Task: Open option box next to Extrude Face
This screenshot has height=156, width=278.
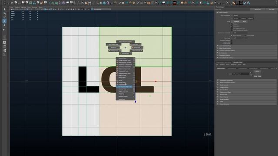Action: coord(131,53)
